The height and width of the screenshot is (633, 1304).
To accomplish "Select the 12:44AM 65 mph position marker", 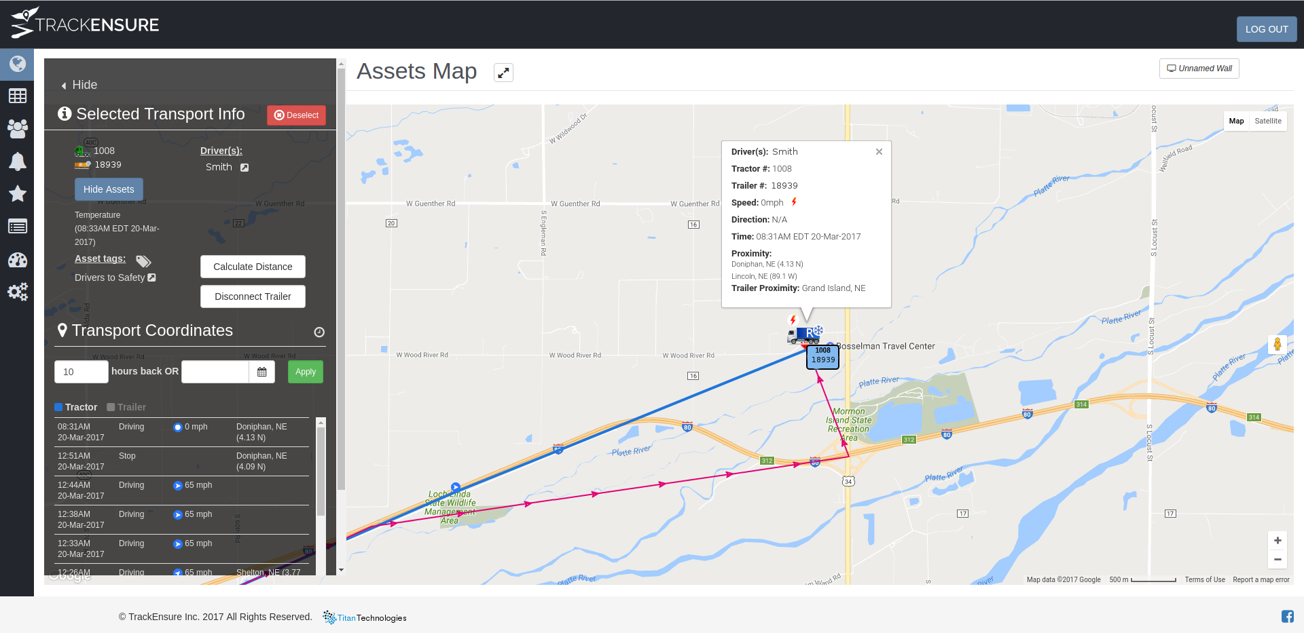I will pyautogui.click(x=178, y=486).
